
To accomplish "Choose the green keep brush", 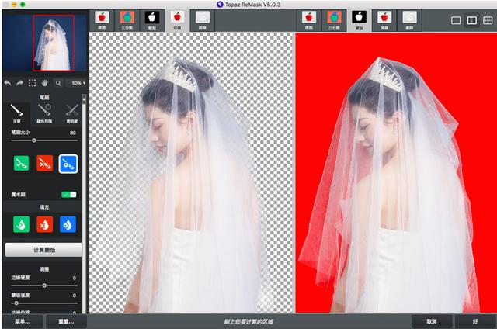I will coord(21,164).
